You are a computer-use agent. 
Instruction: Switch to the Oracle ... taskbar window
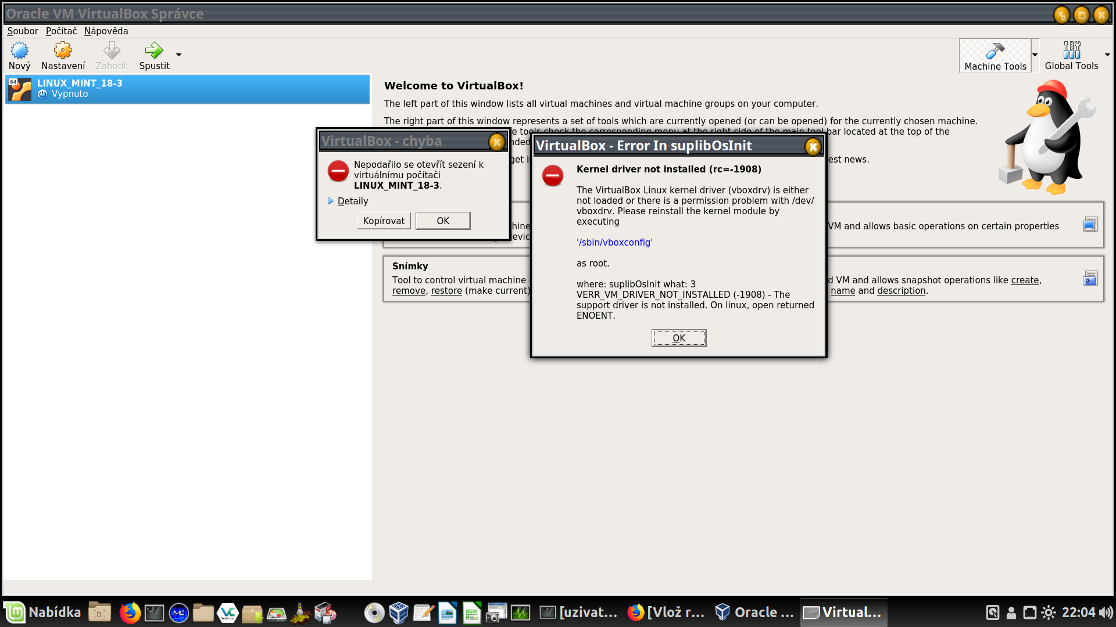(754, 612)
